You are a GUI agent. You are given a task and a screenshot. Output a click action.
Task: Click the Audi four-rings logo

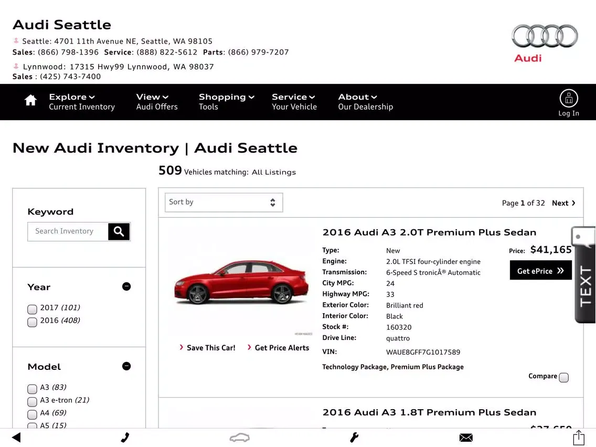[x=545, y=36]
